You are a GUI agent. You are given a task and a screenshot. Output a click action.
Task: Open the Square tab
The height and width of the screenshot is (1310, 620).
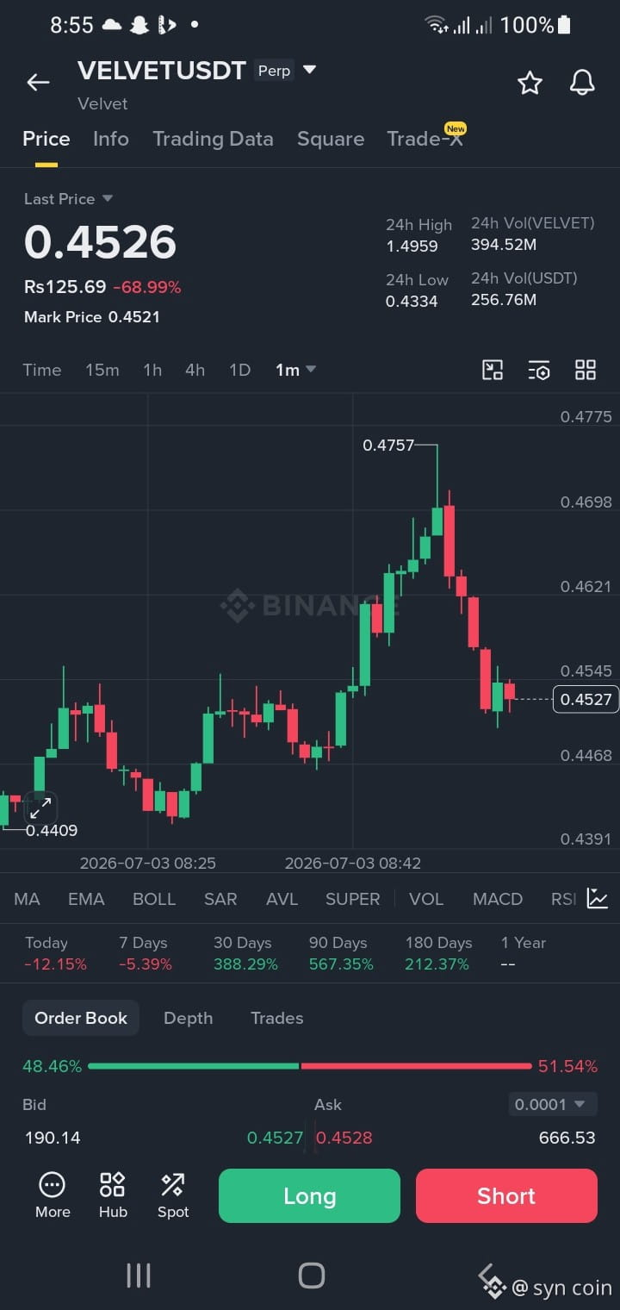point(331,139)
